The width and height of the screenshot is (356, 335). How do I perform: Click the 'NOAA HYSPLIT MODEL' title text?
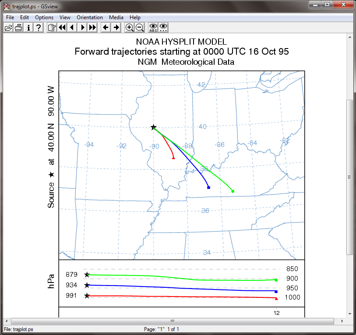(181, 42)
